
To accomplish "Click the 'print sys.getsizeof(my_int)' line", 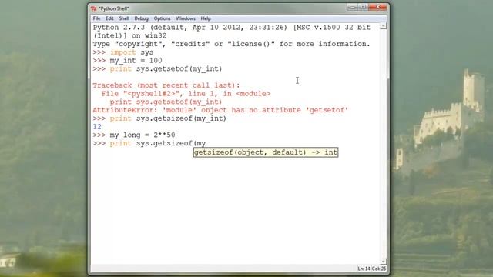I will (x=159, y=118).
